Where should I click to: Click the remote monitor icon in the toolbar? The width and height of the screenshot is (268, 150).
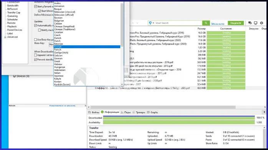pyautogui.click(x=256, y=23)
